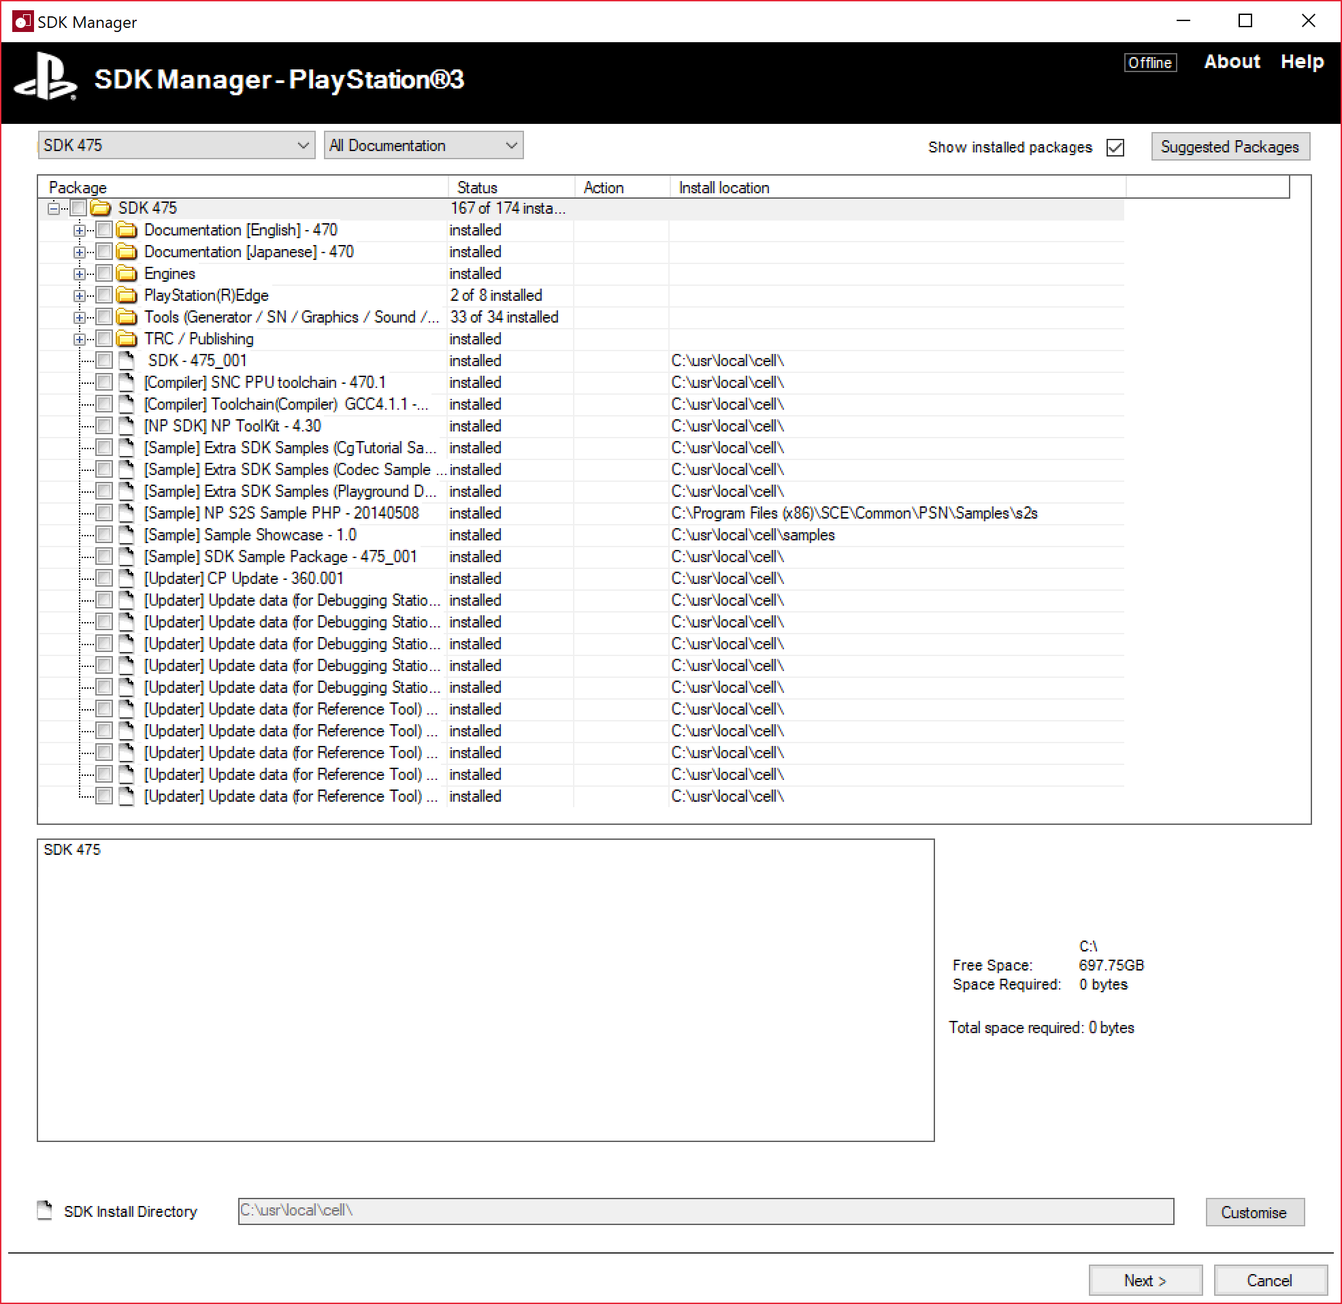Click file icon for SDK Sample Package 475_001
This screenshot has width=1342, height=1304.
click(x=126, y=556)
